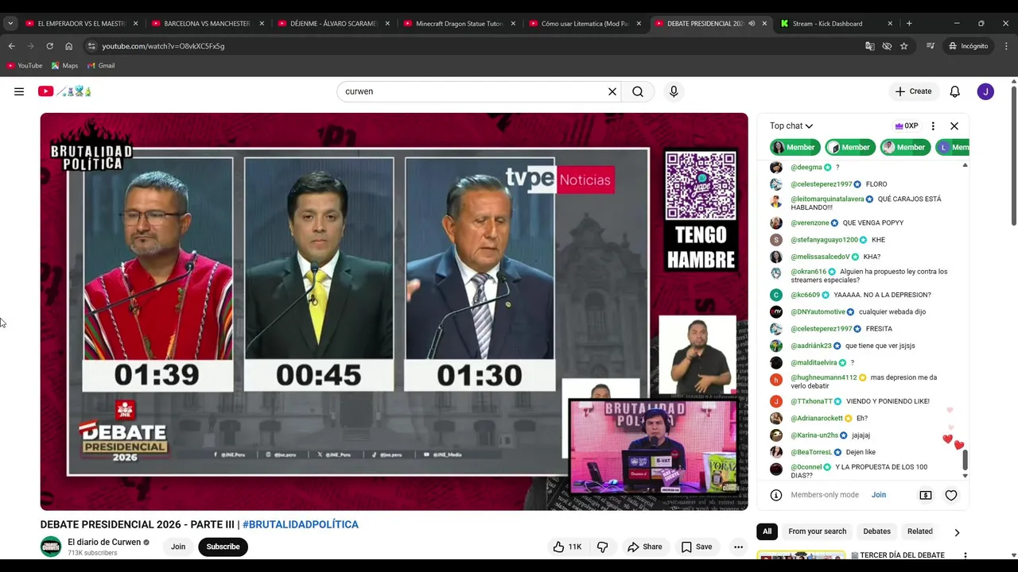1018x572 pixels.
Task: Open chat options three-dot menu
Action: [x=933, y=126]
